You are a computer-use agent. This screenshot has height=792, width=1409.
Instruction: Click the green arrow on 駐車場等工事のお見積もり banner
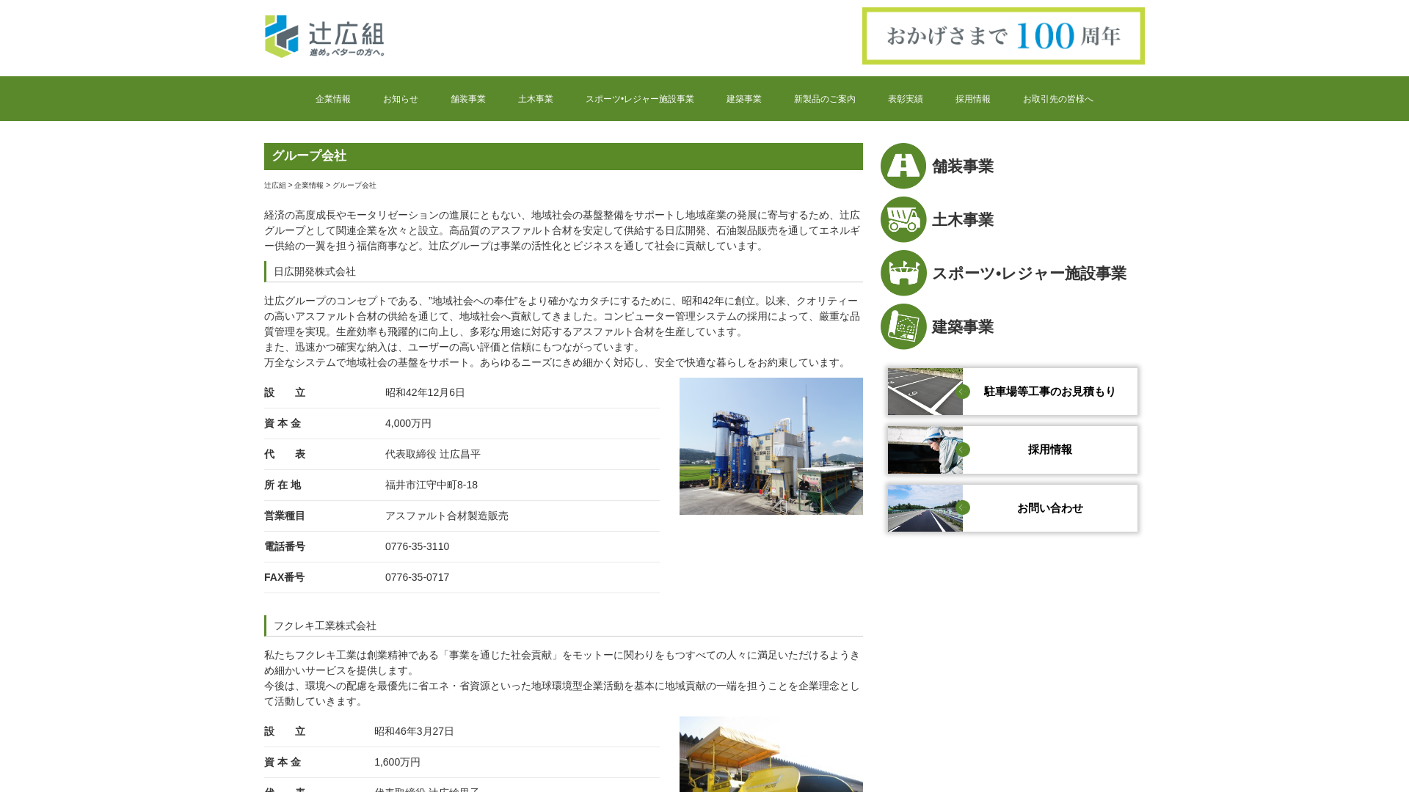[x=964, y=392]
